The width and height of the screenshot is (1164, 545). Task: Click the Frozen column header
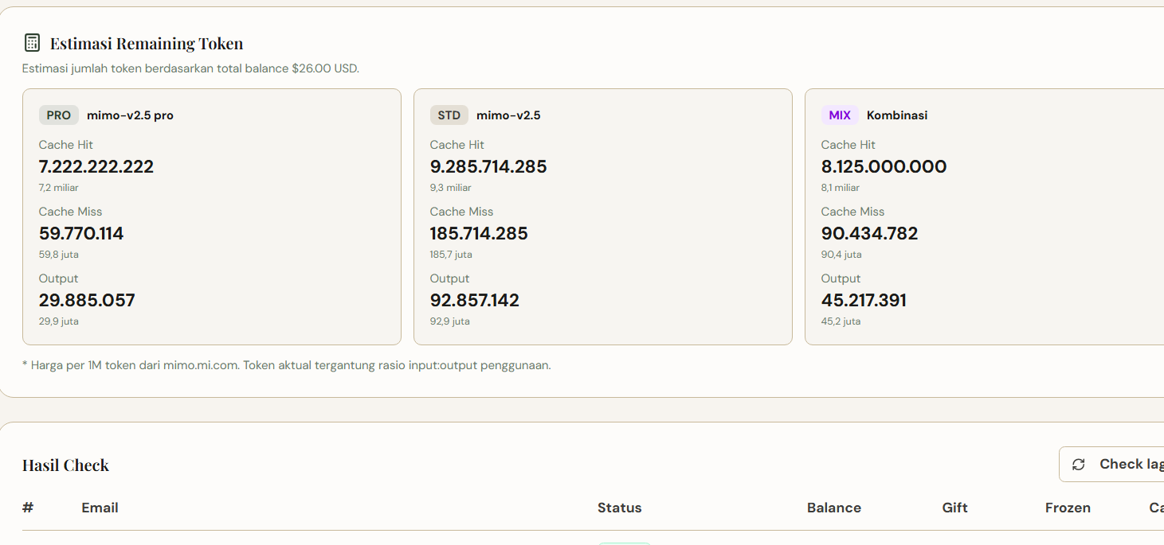pos(1068,508)
